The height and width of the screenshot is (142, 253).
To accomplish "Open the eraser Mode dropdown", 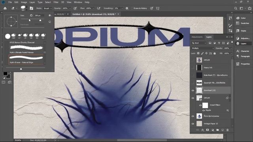I will 47,8.
